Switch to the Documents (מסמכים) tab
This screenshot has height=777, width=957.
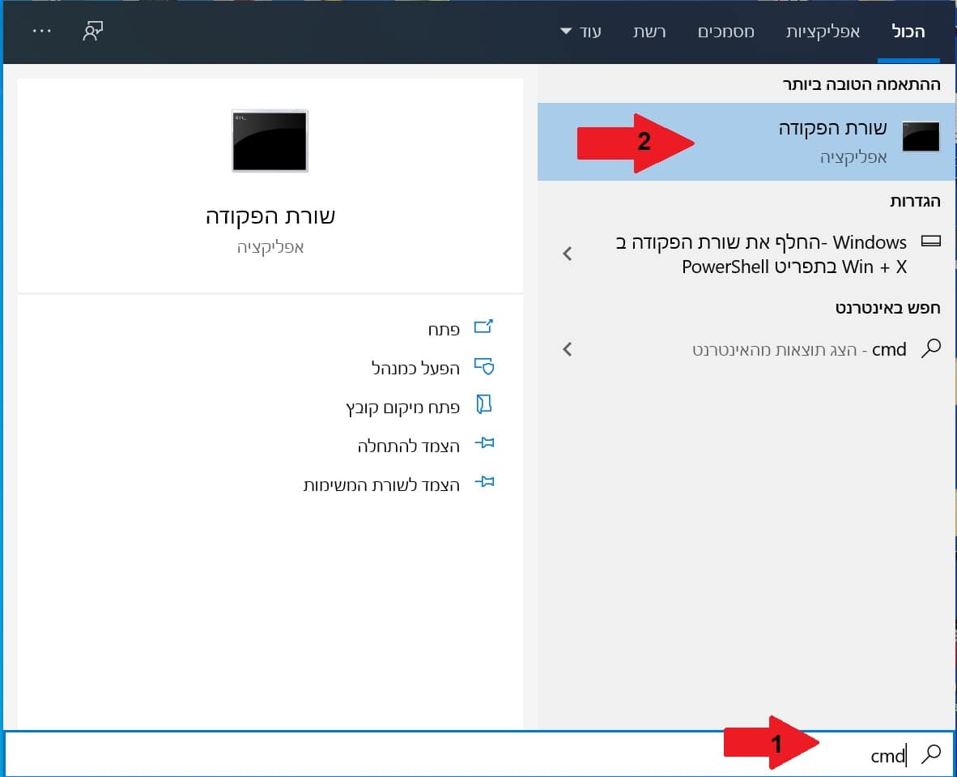(x=726, y=32)
